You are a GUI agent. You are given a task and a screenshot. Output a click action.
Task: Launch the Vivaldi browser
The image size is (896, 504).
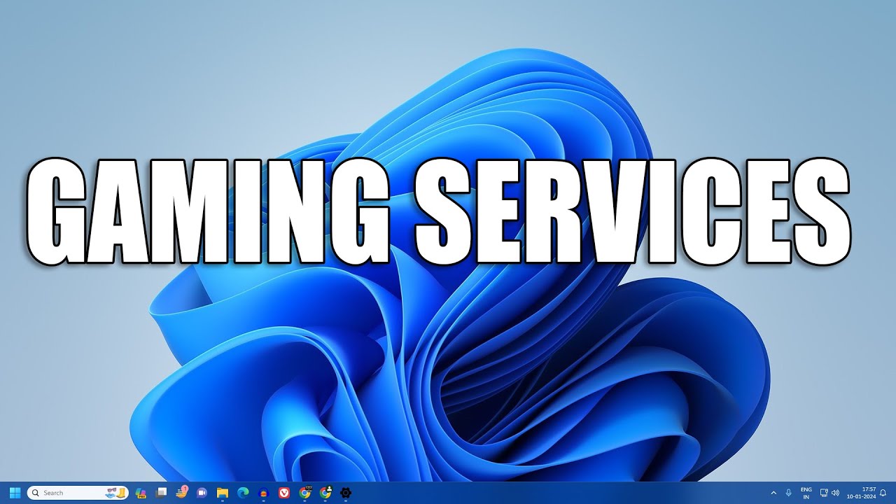coord(284,493)
